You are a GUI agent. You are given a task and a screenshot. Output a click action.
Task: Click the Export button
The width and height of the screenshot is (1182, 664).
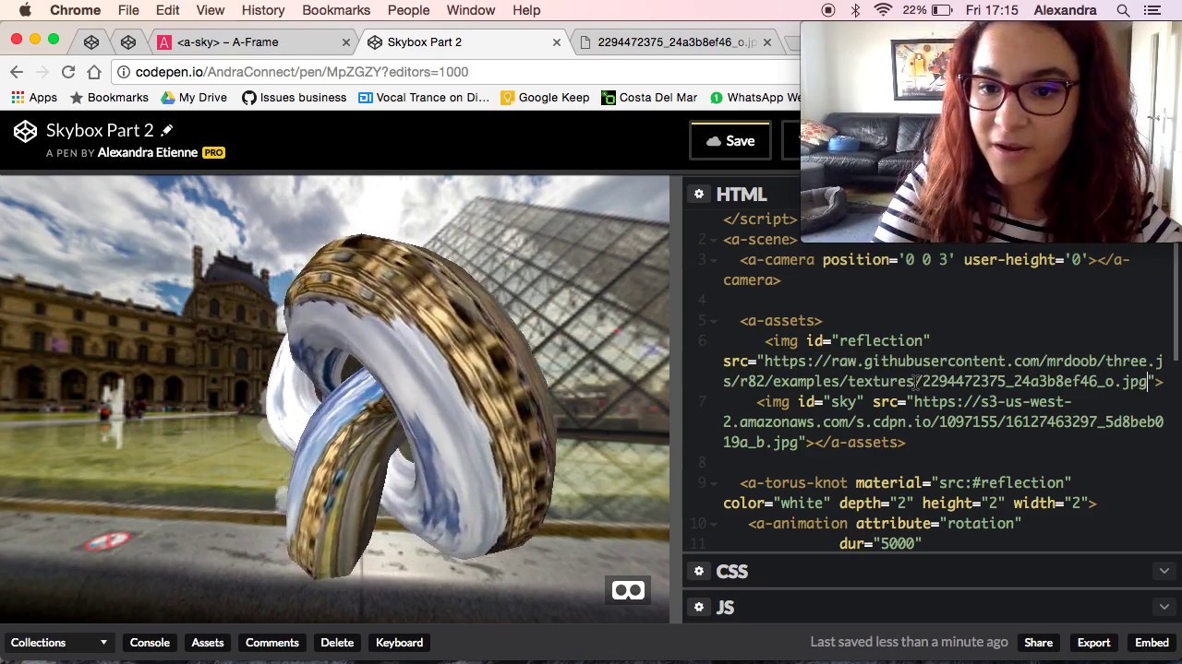click(1093, 643)
